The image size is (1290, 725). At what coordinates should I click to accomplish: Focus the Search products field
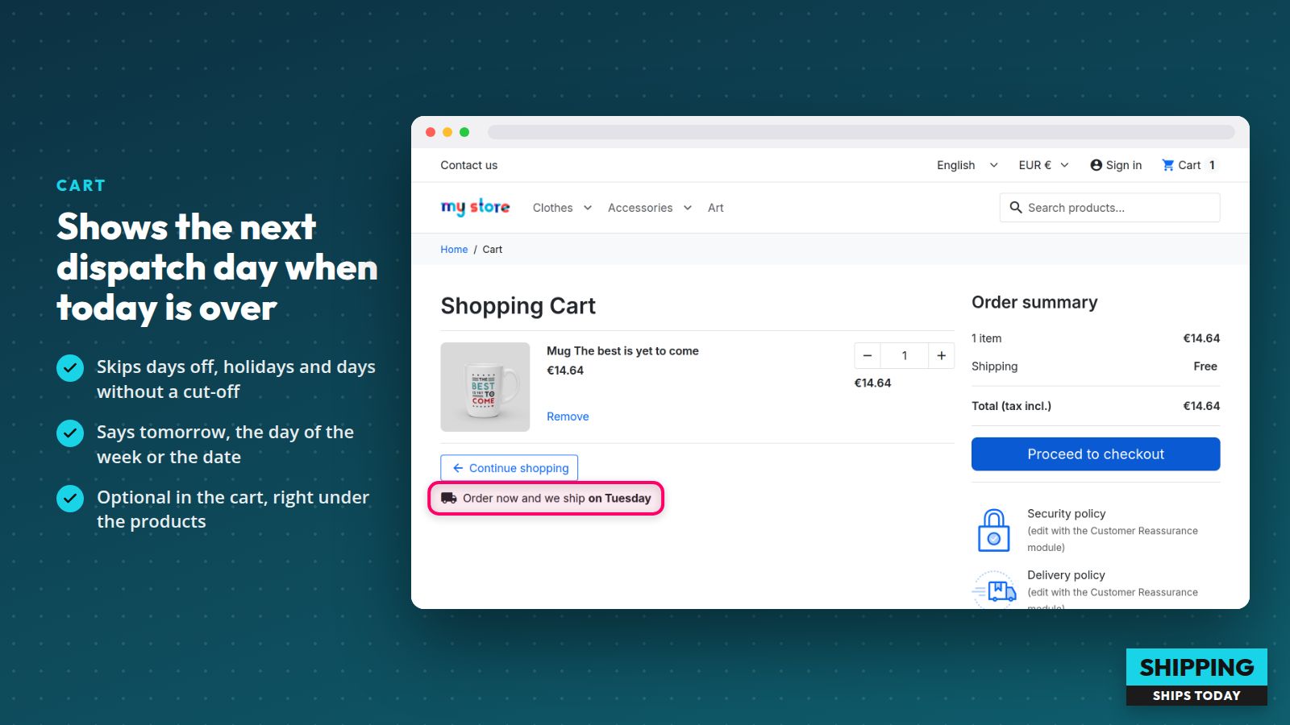(1109, 208)
